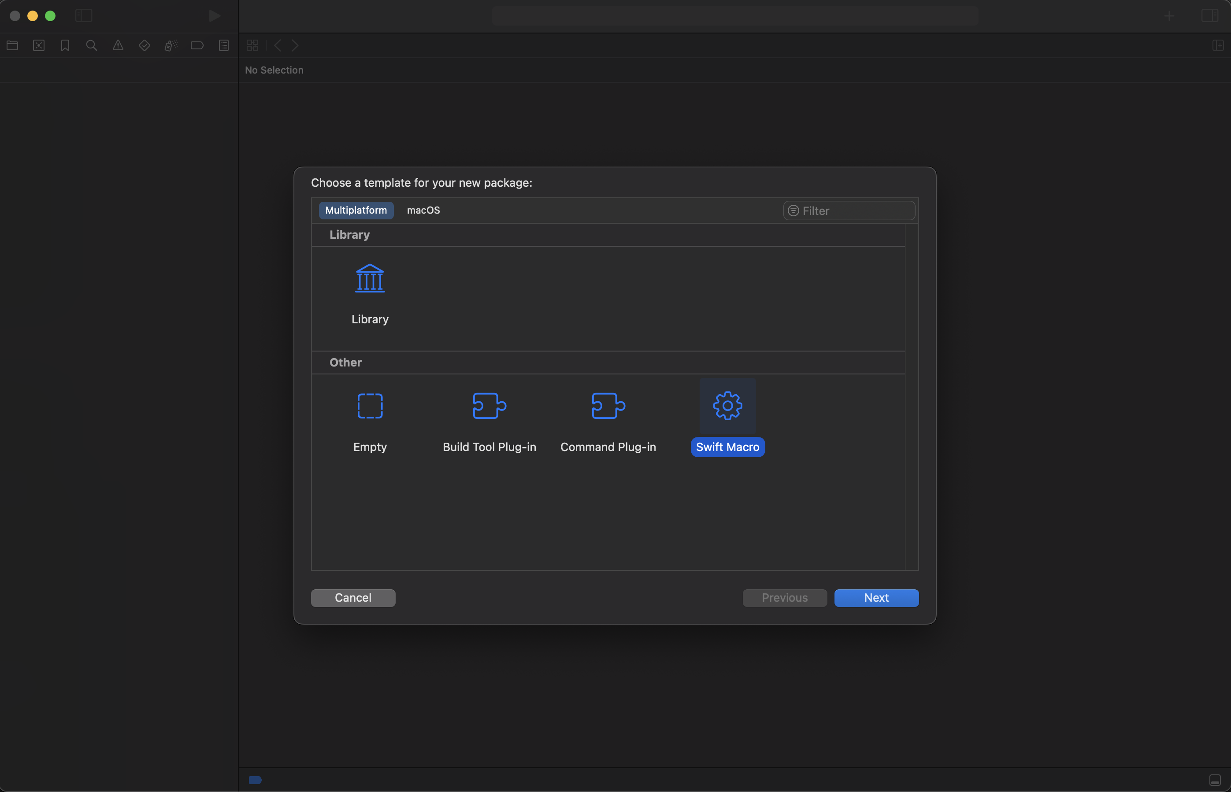Viewport: 1231px width, 792px height.
Task: Open the Report navigator list icon
Action: pos(224,45)
